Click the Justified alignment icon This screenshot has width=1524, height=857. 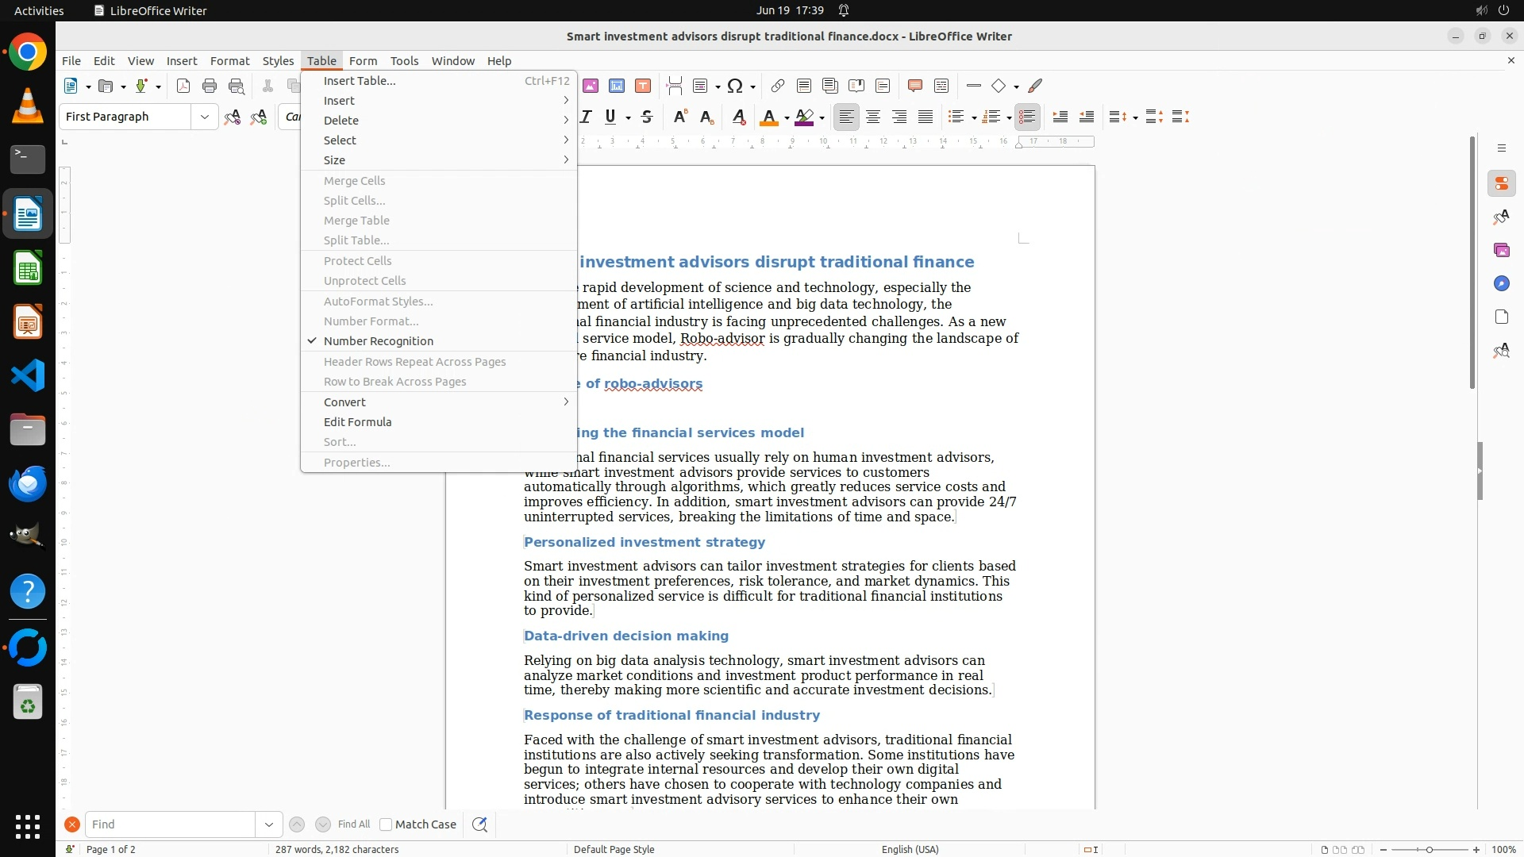pos(926,117)
